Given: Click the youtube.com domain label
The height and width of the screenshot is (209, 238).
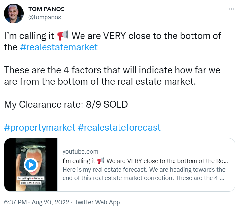Looking at the screenshot, I should pos(80,152).
